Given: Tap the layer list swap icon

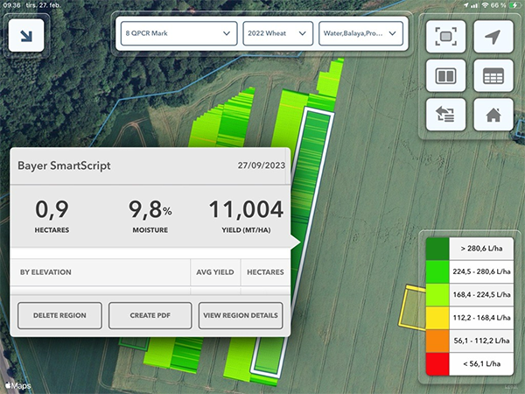Looking at the screenshot, I should [x=445, y=115].
